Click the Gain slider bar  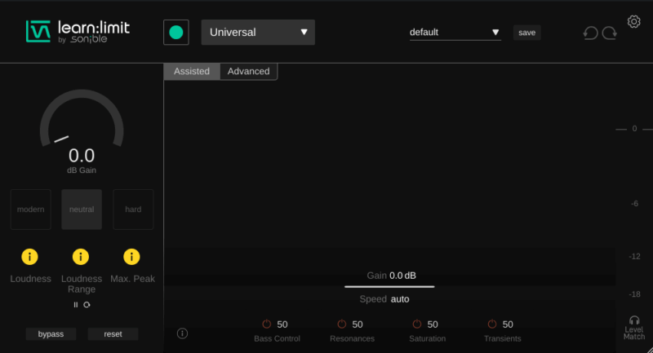389,286
